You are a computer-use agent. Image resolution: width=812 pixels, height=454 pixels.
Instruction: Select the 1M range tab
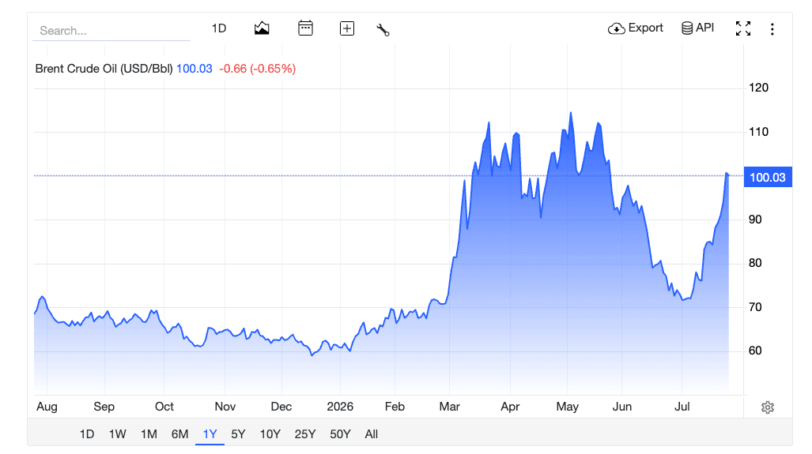(x=149, y=433)
